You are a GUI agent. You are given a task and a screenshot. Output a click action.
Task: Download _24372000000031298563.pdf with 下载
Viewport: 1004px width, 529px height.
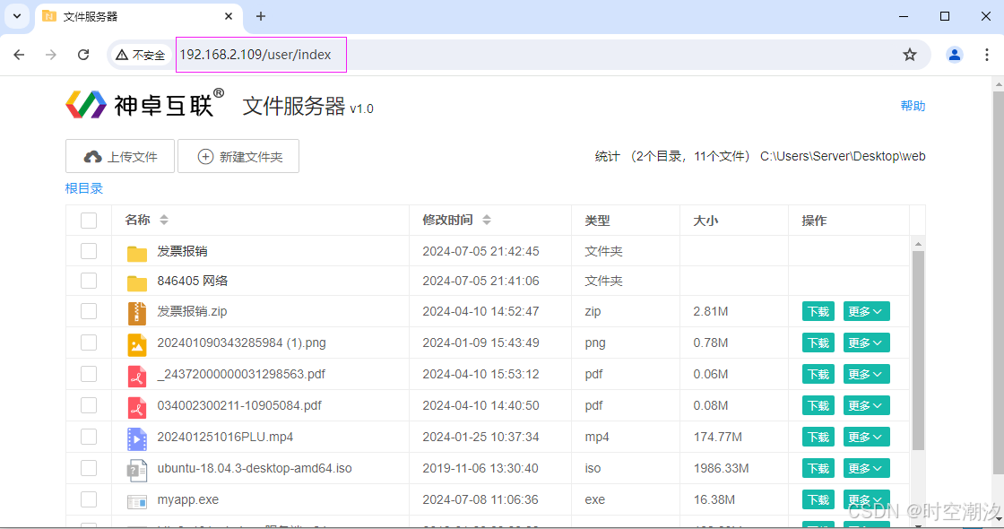tap(818, 374)
